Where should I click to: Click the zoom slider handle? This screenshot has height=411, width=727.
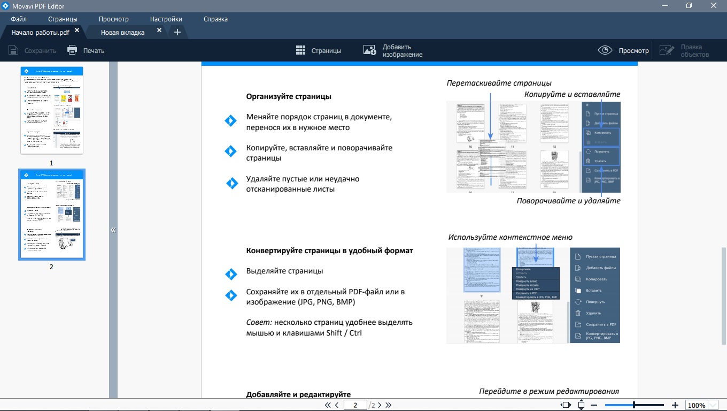pyautogui.click(x=634, y=405)
